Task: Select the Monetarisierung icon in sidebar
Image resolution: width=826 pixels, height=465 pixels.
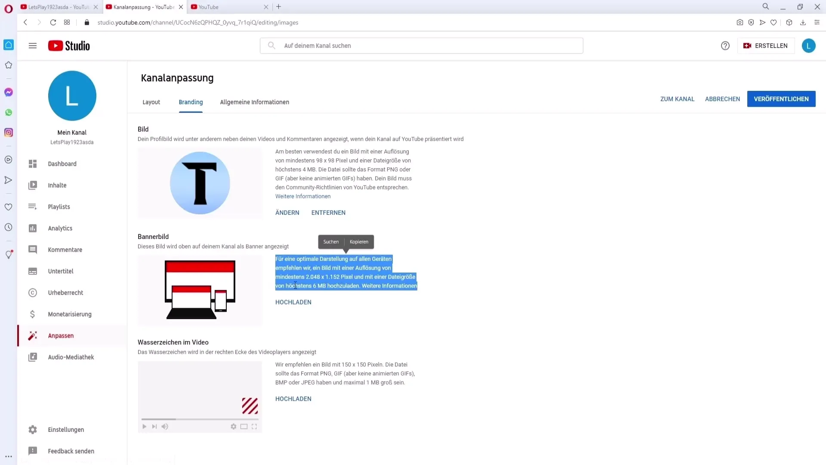Action: point(32,314)
